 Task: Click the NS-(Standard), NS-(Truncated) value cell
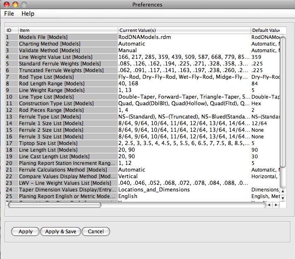184,117
